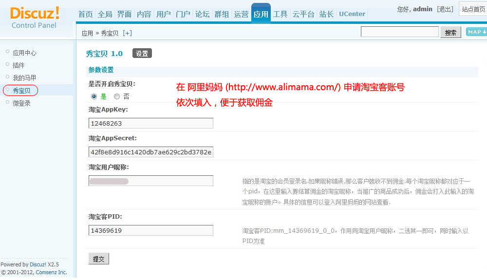Select the 是 radio button
Viewport: 487px width, 280px height.
pos(94,96)
